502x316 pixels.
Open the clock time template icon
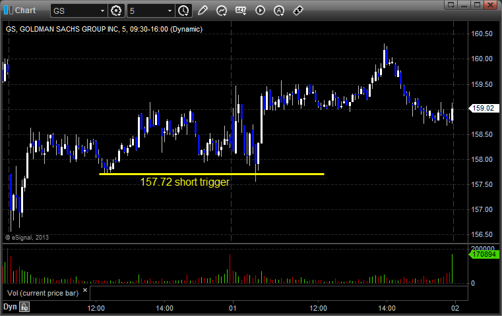click(184, 11)
